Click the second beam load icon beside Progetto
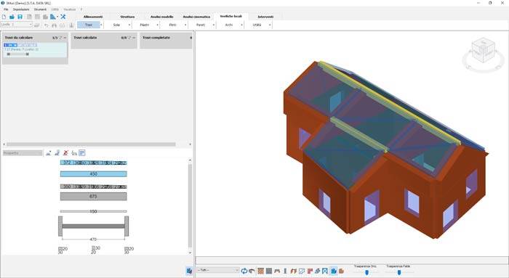 (x=57, y=153)
